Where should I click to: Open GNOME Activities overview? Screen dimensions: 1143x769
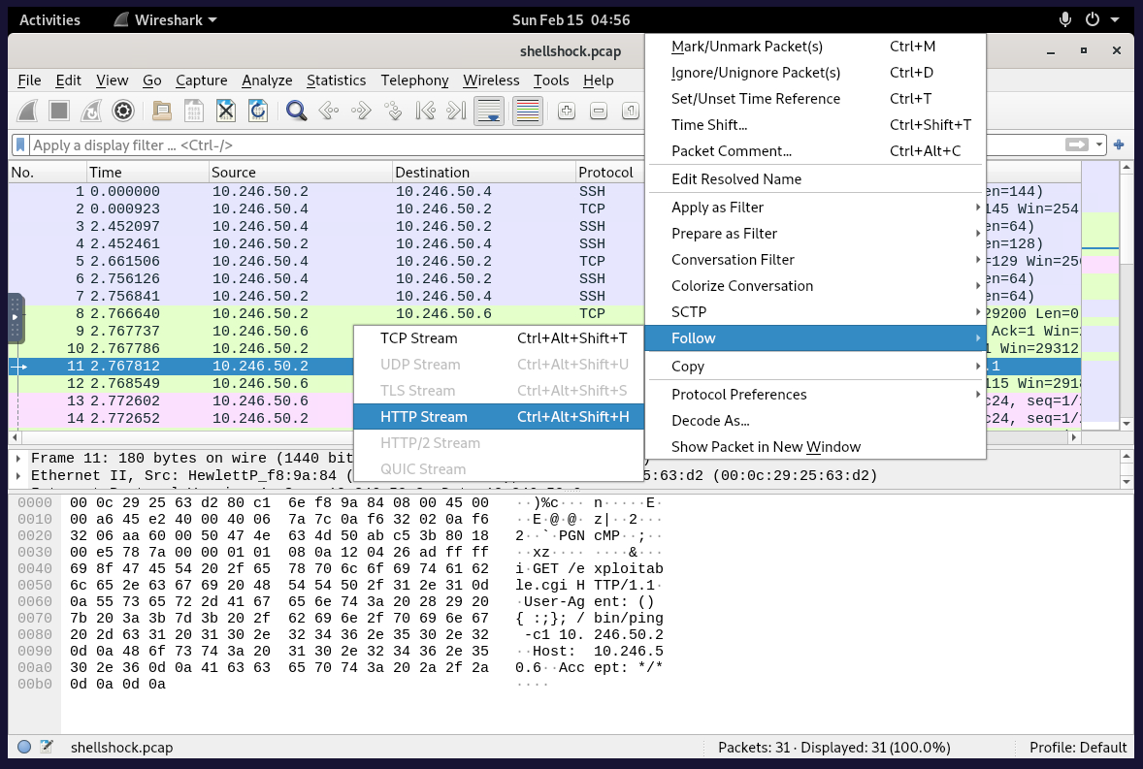point(50,19)
